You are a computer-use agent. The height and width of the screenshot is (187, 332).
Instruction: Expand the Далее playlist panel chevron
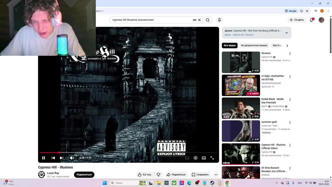(287, 33)
